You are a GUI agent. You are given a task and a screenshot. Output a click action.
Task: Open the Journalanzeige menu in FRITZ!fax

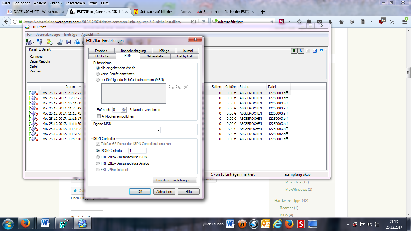point(48,35)
